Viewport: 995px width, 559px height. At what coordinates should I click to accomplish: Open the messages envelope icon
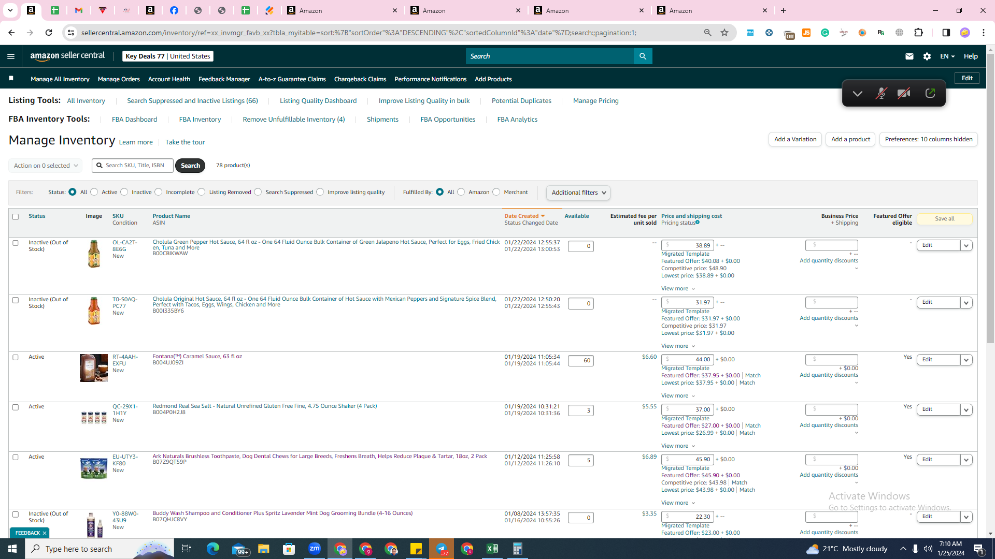tap(909, 56)
